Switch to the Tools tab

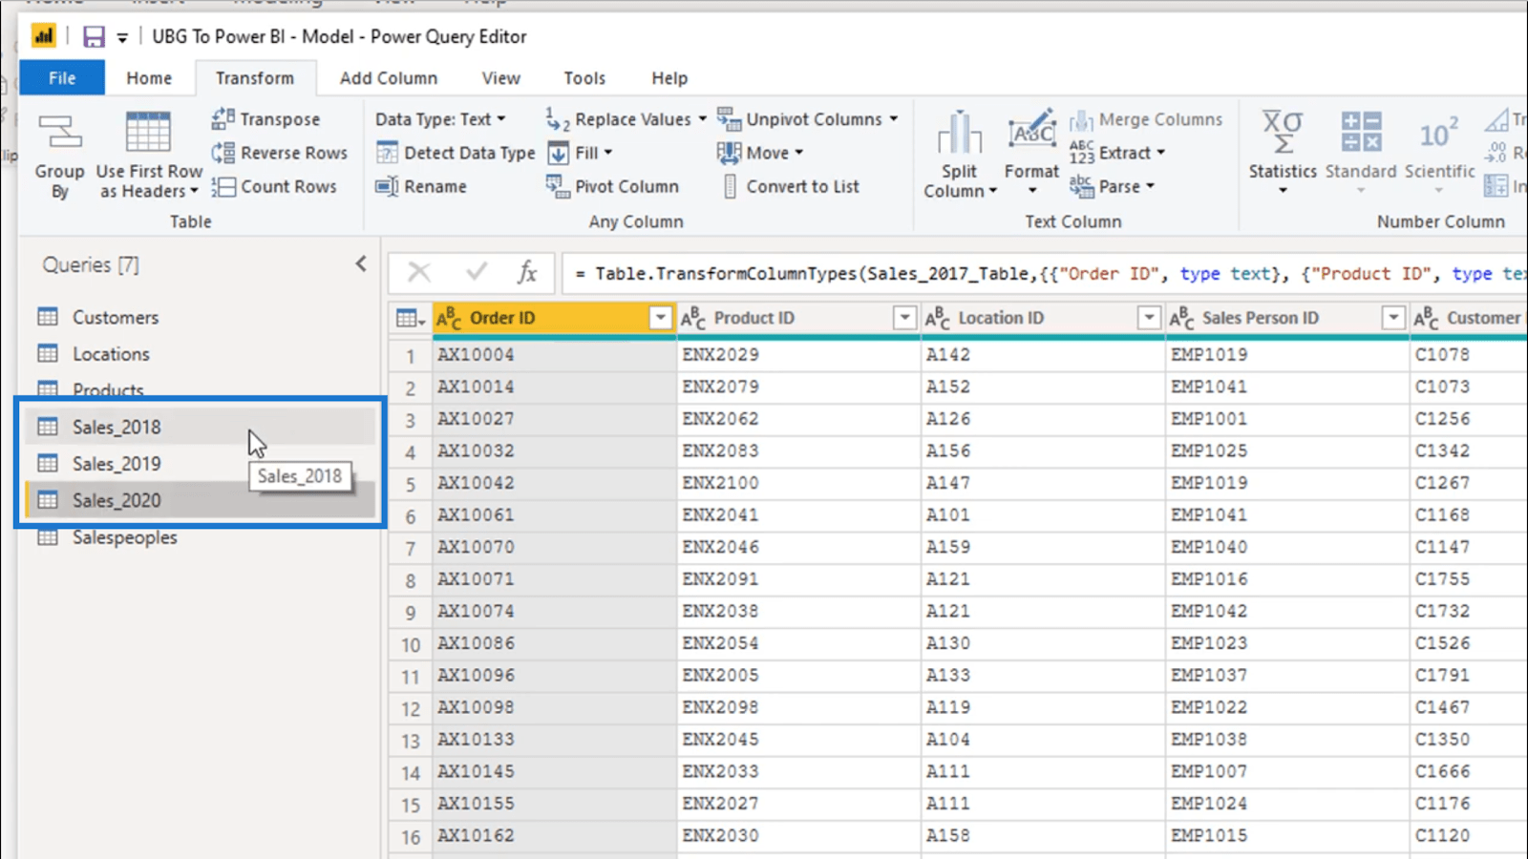coord(584,78)
